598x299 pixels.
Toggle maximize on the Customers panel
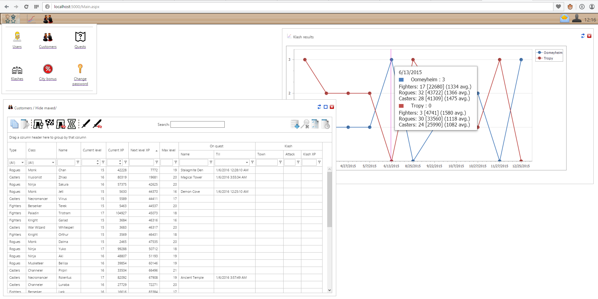[x=326, y=107]
